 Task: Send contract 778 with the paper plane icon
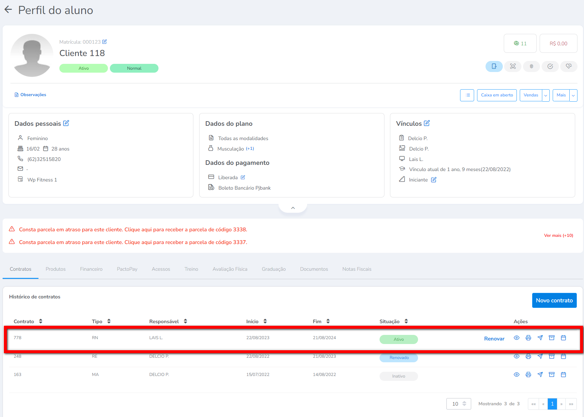point(540,338)
